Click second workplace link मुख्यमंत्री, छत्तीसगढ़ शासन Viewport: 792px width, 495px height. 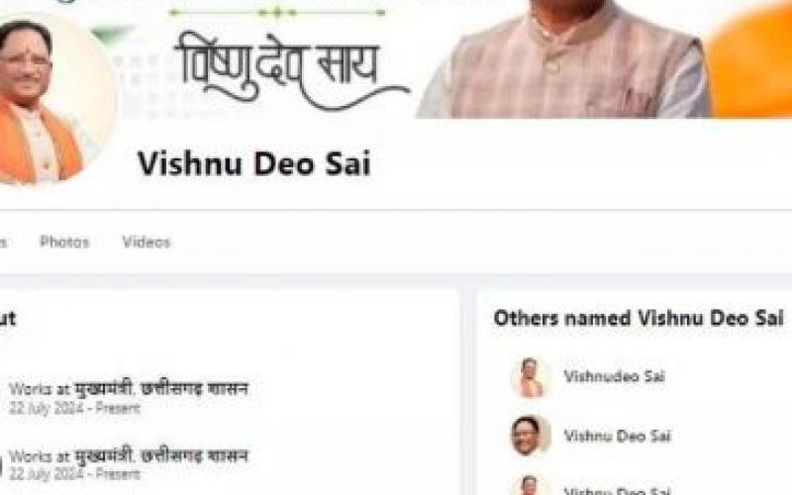[161, 455]
